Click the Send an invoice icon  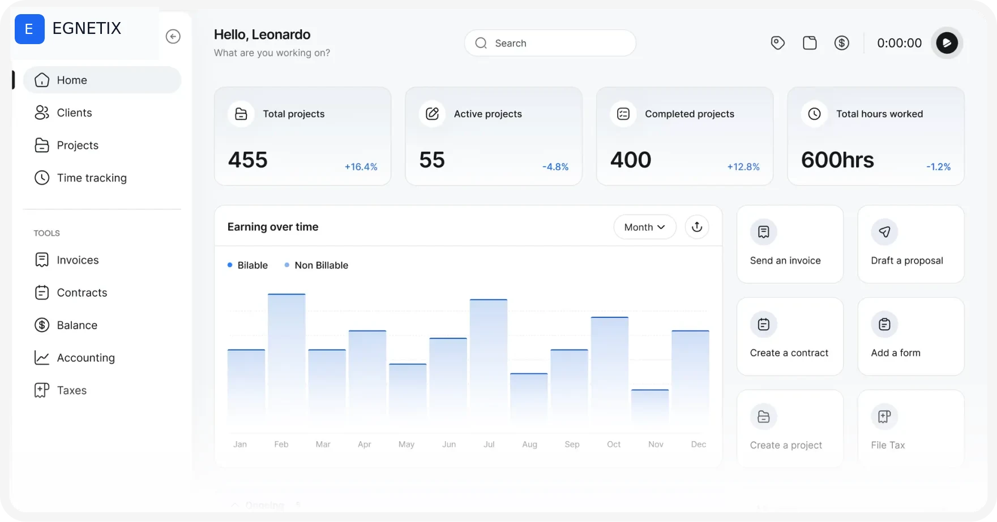pyautogui.click(x=764, y=232)
